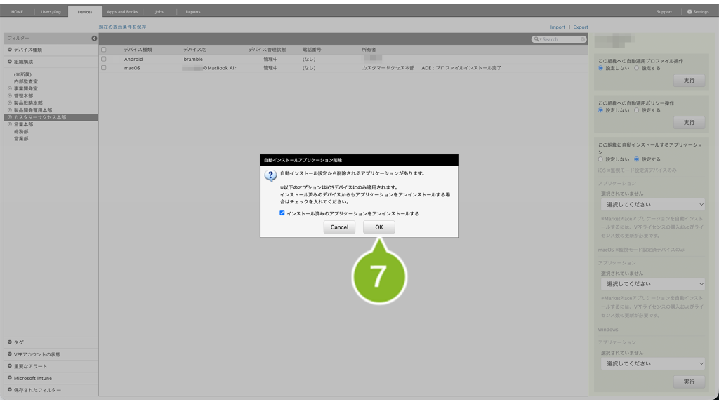Sort by デバイス種類 column header
Viewport: 719px width, 404px height.
pos(138,50)
